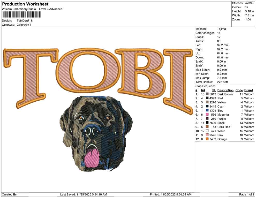Image resolution: width=256 pixels, height=197 pixels.
Task: Click the Colorway 1 field
Action: [24, 25]
